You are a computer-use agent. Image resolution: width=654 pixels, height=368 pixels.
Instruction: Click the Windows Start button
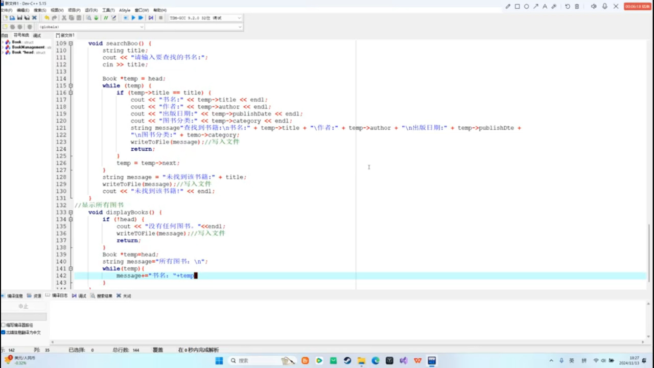219,360
